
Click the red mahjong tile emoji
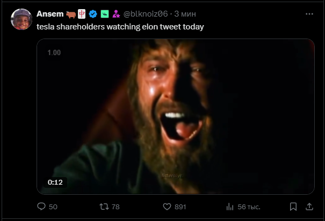81,14
